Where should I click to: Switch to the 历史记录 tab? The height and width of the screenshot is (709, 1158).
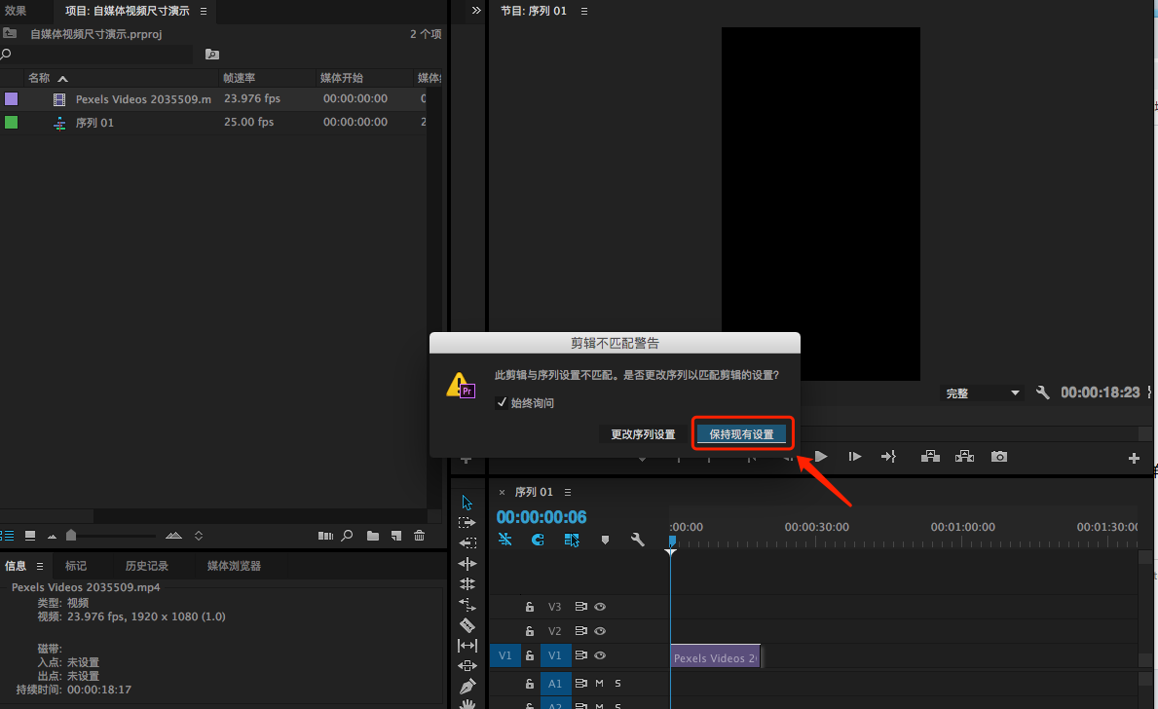pyautogui.click(x=146, y=566)
